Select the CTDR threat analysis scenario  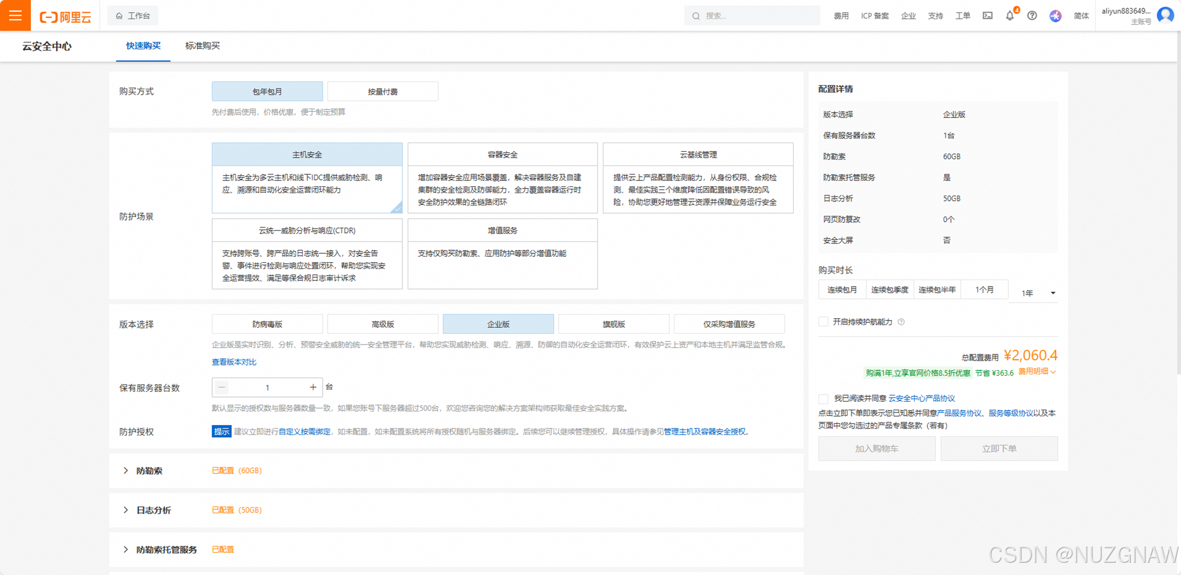(x=307, y=253)
